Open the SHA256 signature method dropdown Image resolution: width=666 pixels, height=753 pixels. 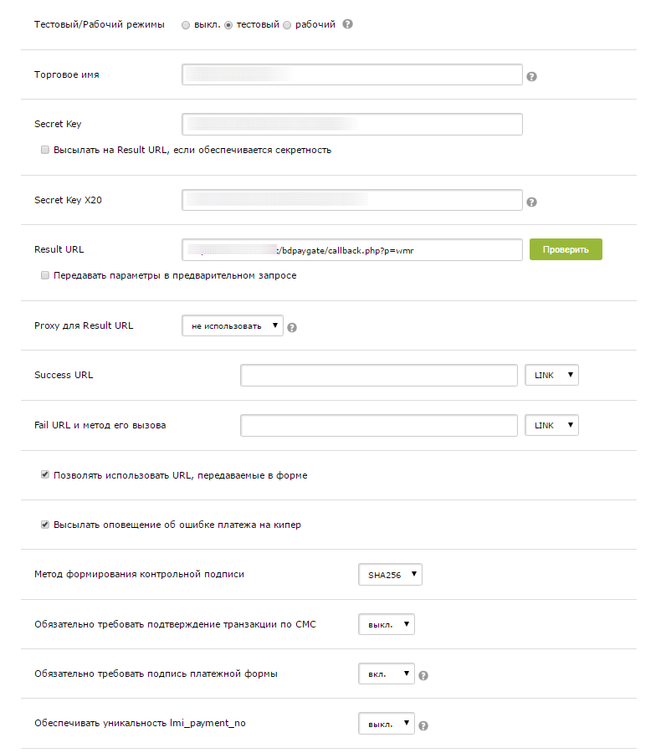pos(390,574)
